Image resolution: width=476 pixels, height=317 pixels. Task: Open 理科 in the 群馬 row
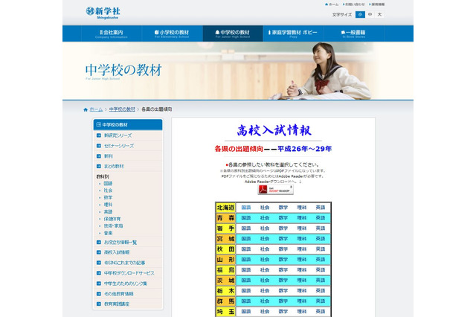(302, 301)
